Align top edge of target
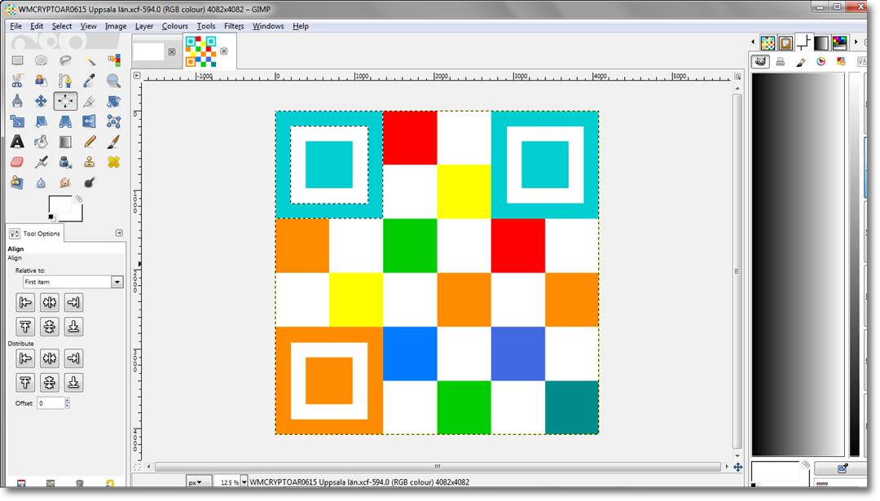This screenshot has width=880, height=501. tap(25, 327)
